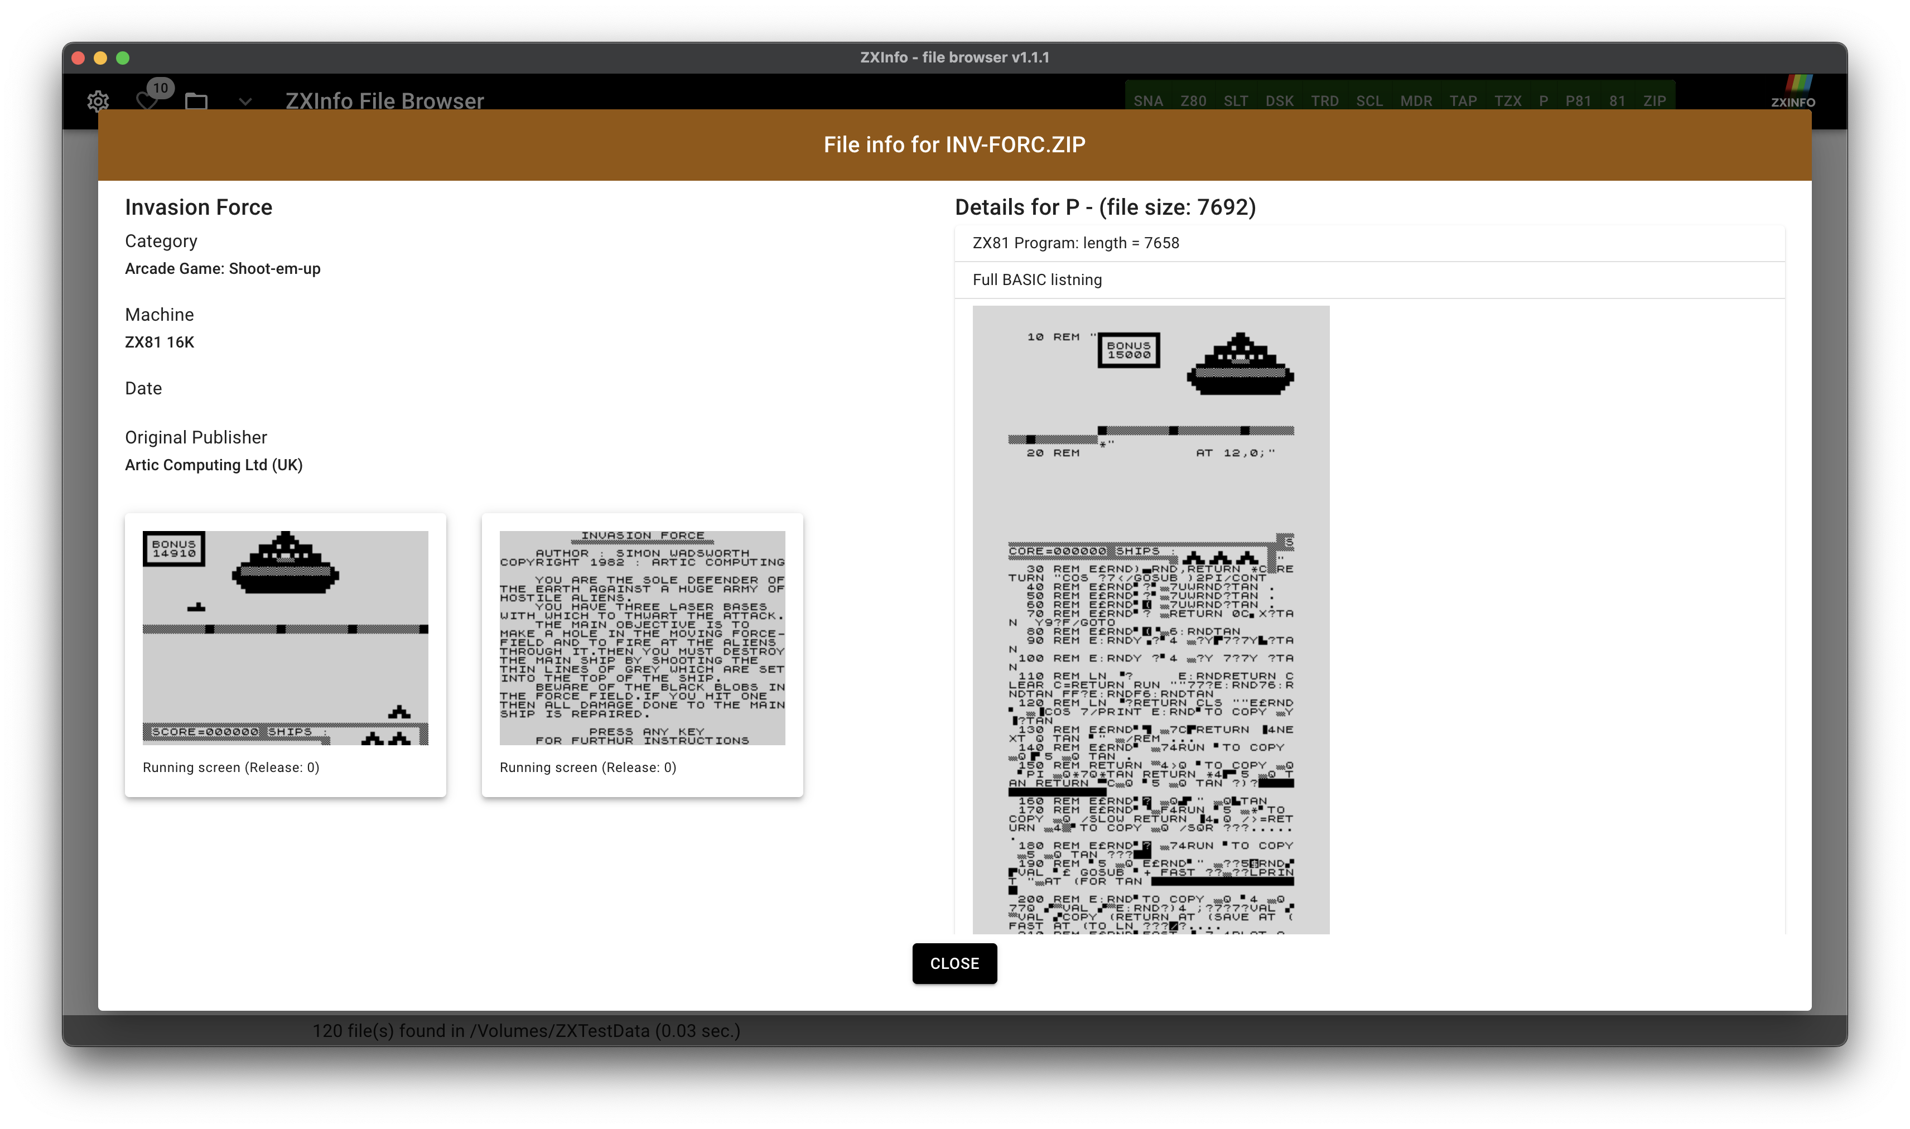Click the SNA format icon in toolbar
This screenshot has height=1129, width=1910.
tap(1149, 101)
